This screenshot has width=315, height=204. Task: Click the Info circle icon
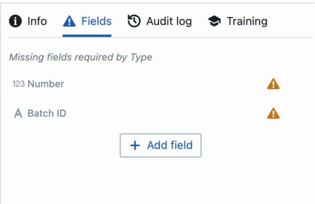pyautogui.click(x=15, y=21)
